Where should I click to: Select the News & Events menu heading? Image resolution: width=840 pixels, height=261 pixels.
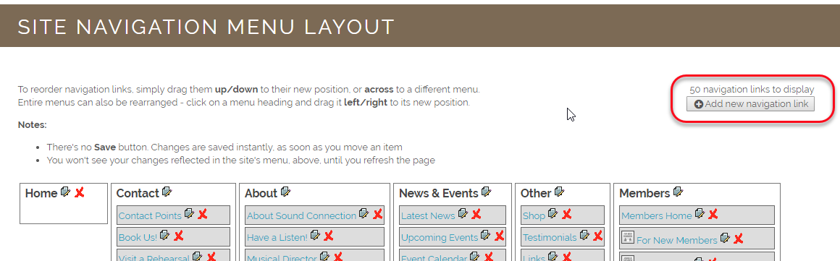[x=439, y=193]
